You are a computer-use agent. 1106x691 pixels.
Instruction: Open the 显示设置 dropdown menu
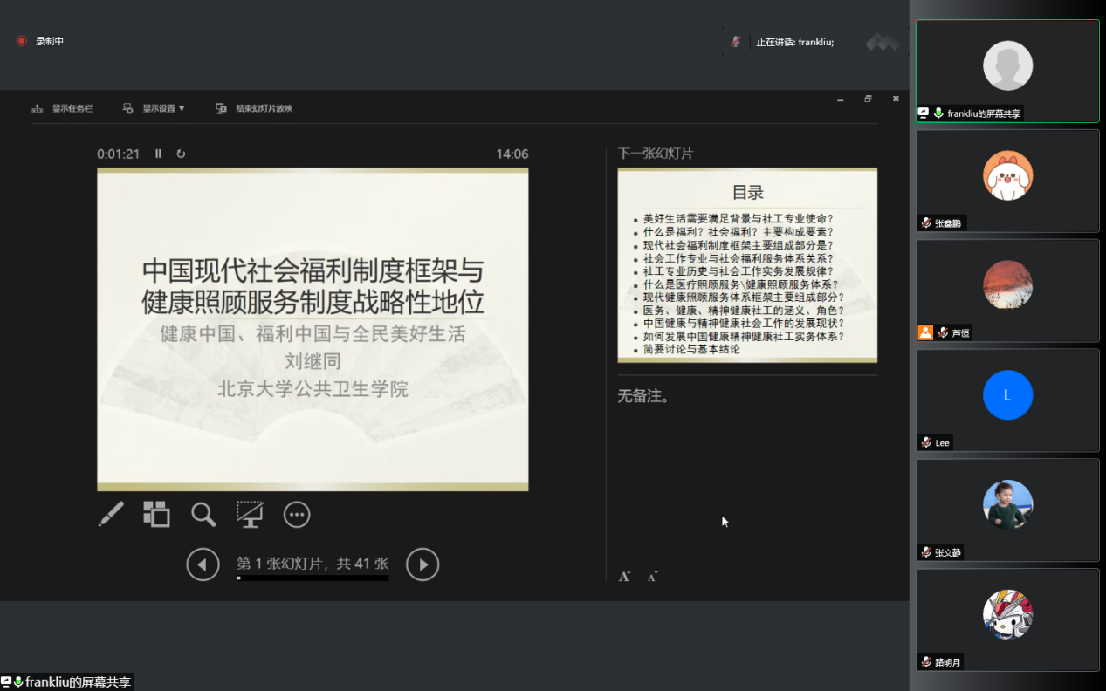click(155, 108)
